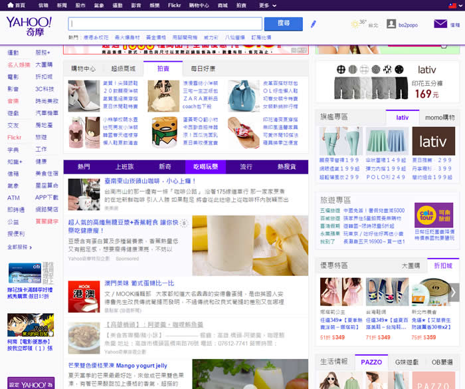Expand the 更多 dropdown in top navigation
The height and width of the screenshot is (389, 465).
tap(267, 5)
